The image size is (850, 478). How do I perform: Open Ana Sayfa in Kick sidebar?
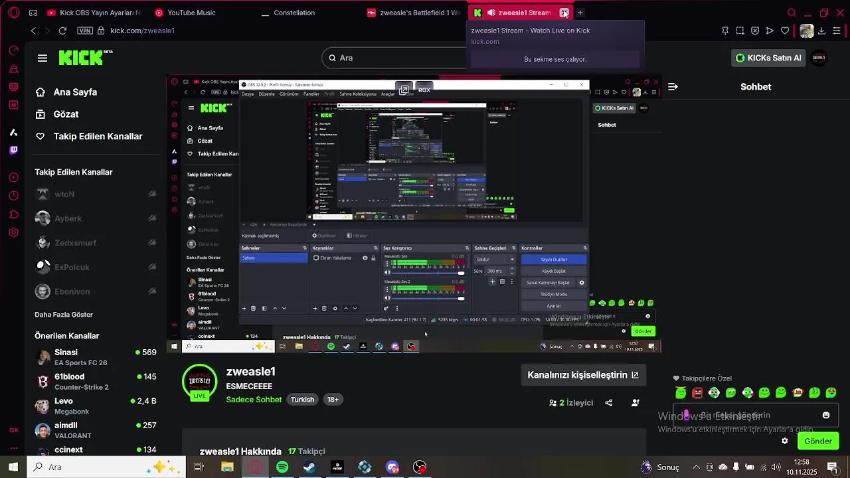(x=75, y=92)
